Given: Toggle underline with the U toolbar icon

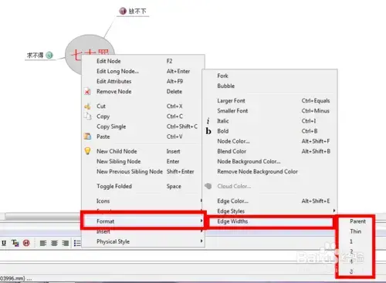Looking at the screenshot, I should (4, 243).
